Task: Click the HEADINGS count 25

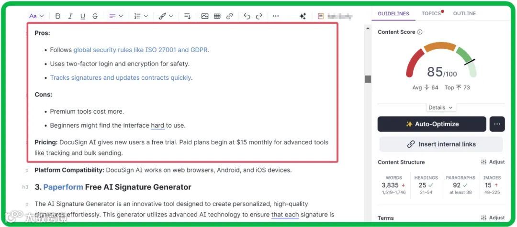Action: (422, 185)
